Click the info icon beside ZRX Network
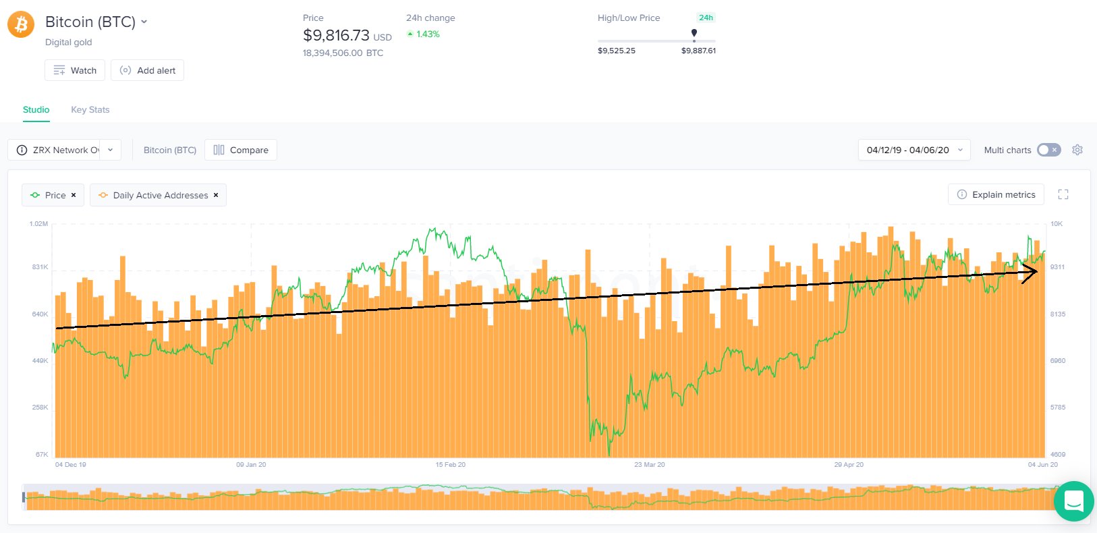The height and width of the screenshot is (533, 1097). 22,150
